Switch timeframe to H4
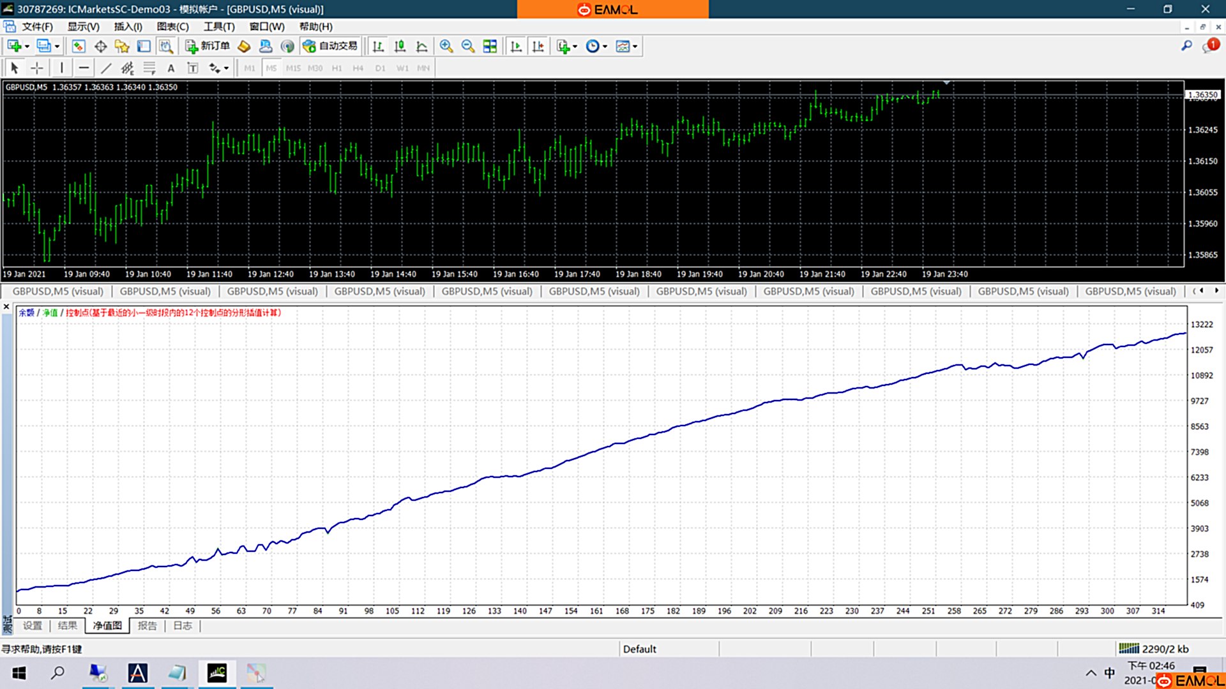Screen dimensions: 1226x689 [358, 68]
